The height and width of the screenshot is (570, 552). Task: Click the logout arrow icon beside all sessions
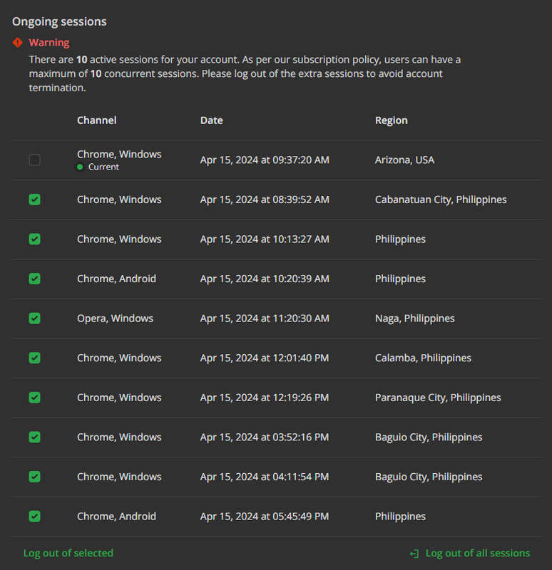tap(414, 554)
